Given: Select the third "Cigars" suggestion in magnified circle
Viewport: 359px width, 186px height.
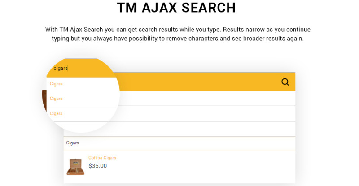Looking at the screenshot, I should point(56,113).
